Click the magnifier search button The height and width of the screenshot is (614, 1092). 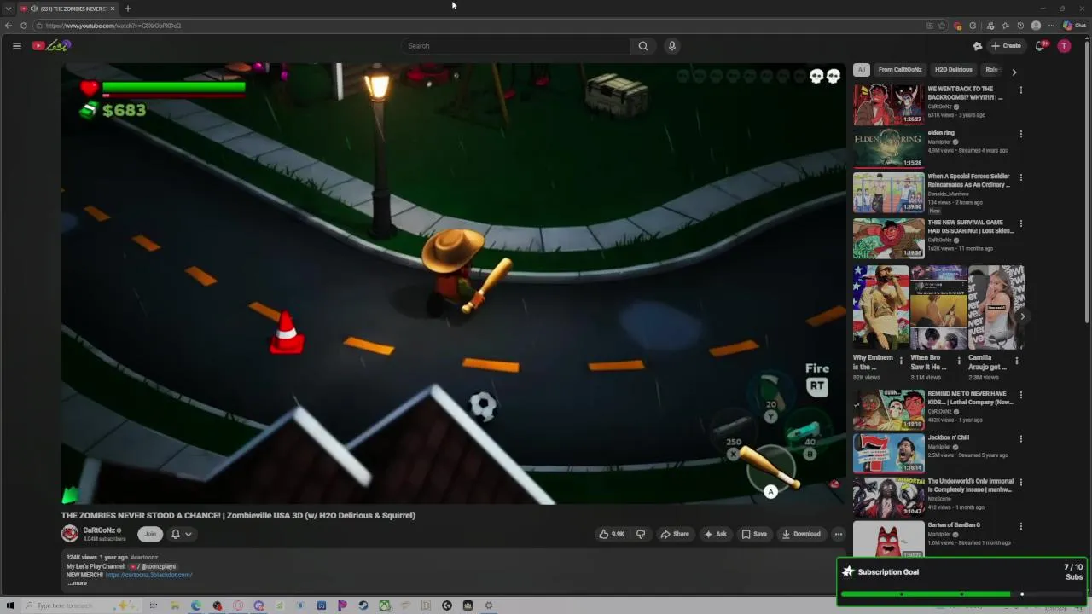click(643, 46)
